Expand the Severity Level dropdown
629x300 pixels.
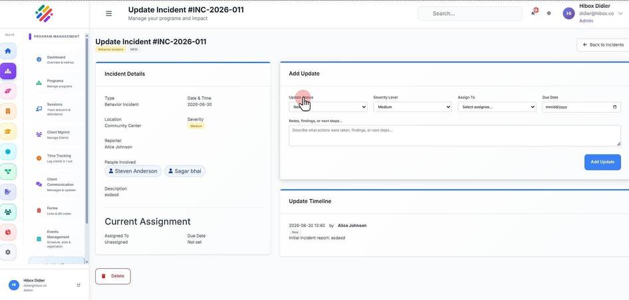point(412,107)
